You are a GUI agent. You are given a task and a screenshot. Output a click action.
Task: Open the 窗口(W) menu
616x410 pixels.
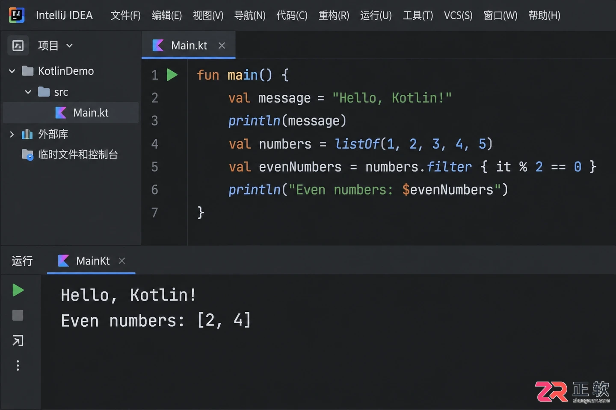pyautogui.click(x=500, y=16)
